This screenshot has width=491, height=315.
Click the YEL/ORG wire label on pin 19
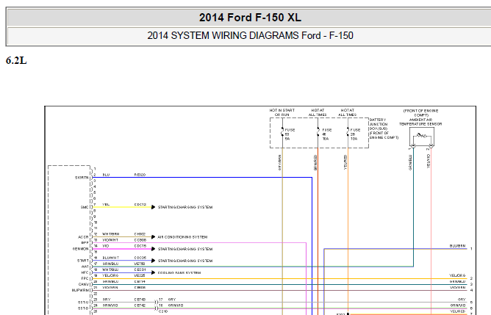click(110, 275)
